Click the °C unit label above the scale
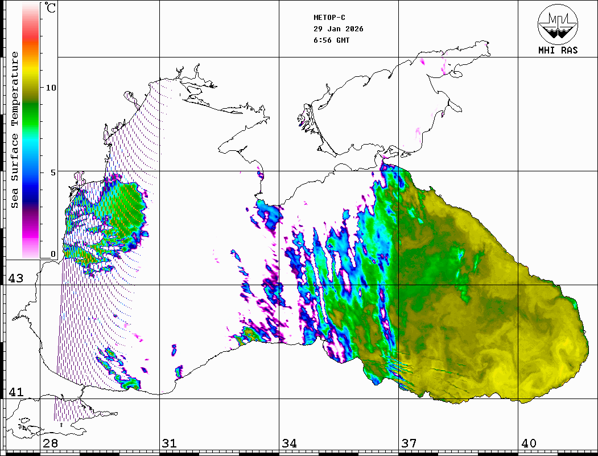Viewport: 598px width, 456px height. click(51, 9)
